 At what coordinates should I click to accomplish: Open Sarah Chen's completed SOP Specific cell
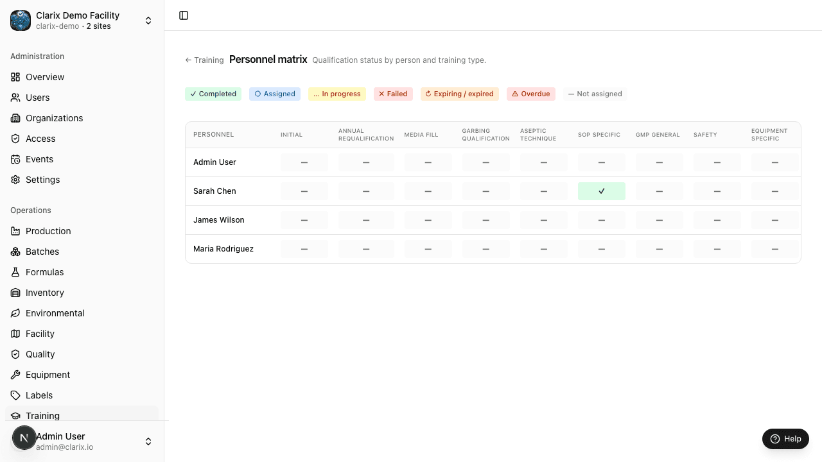pos(602,191)
